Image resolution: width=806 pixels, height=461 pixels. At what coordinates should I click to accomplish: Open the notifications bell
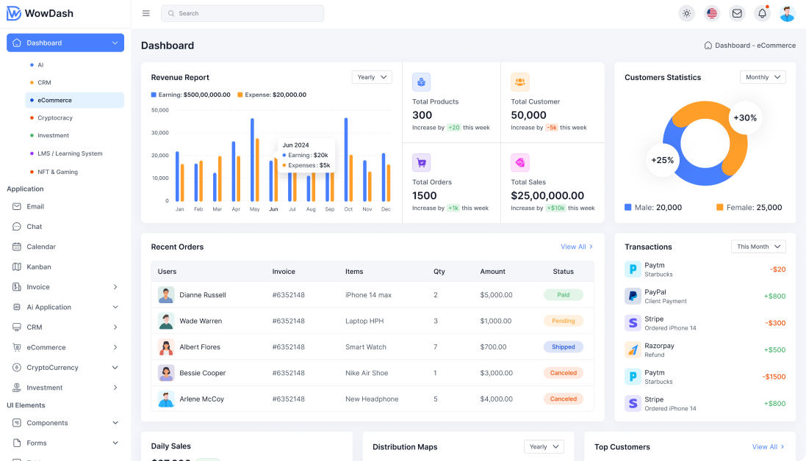pos(763,12)
